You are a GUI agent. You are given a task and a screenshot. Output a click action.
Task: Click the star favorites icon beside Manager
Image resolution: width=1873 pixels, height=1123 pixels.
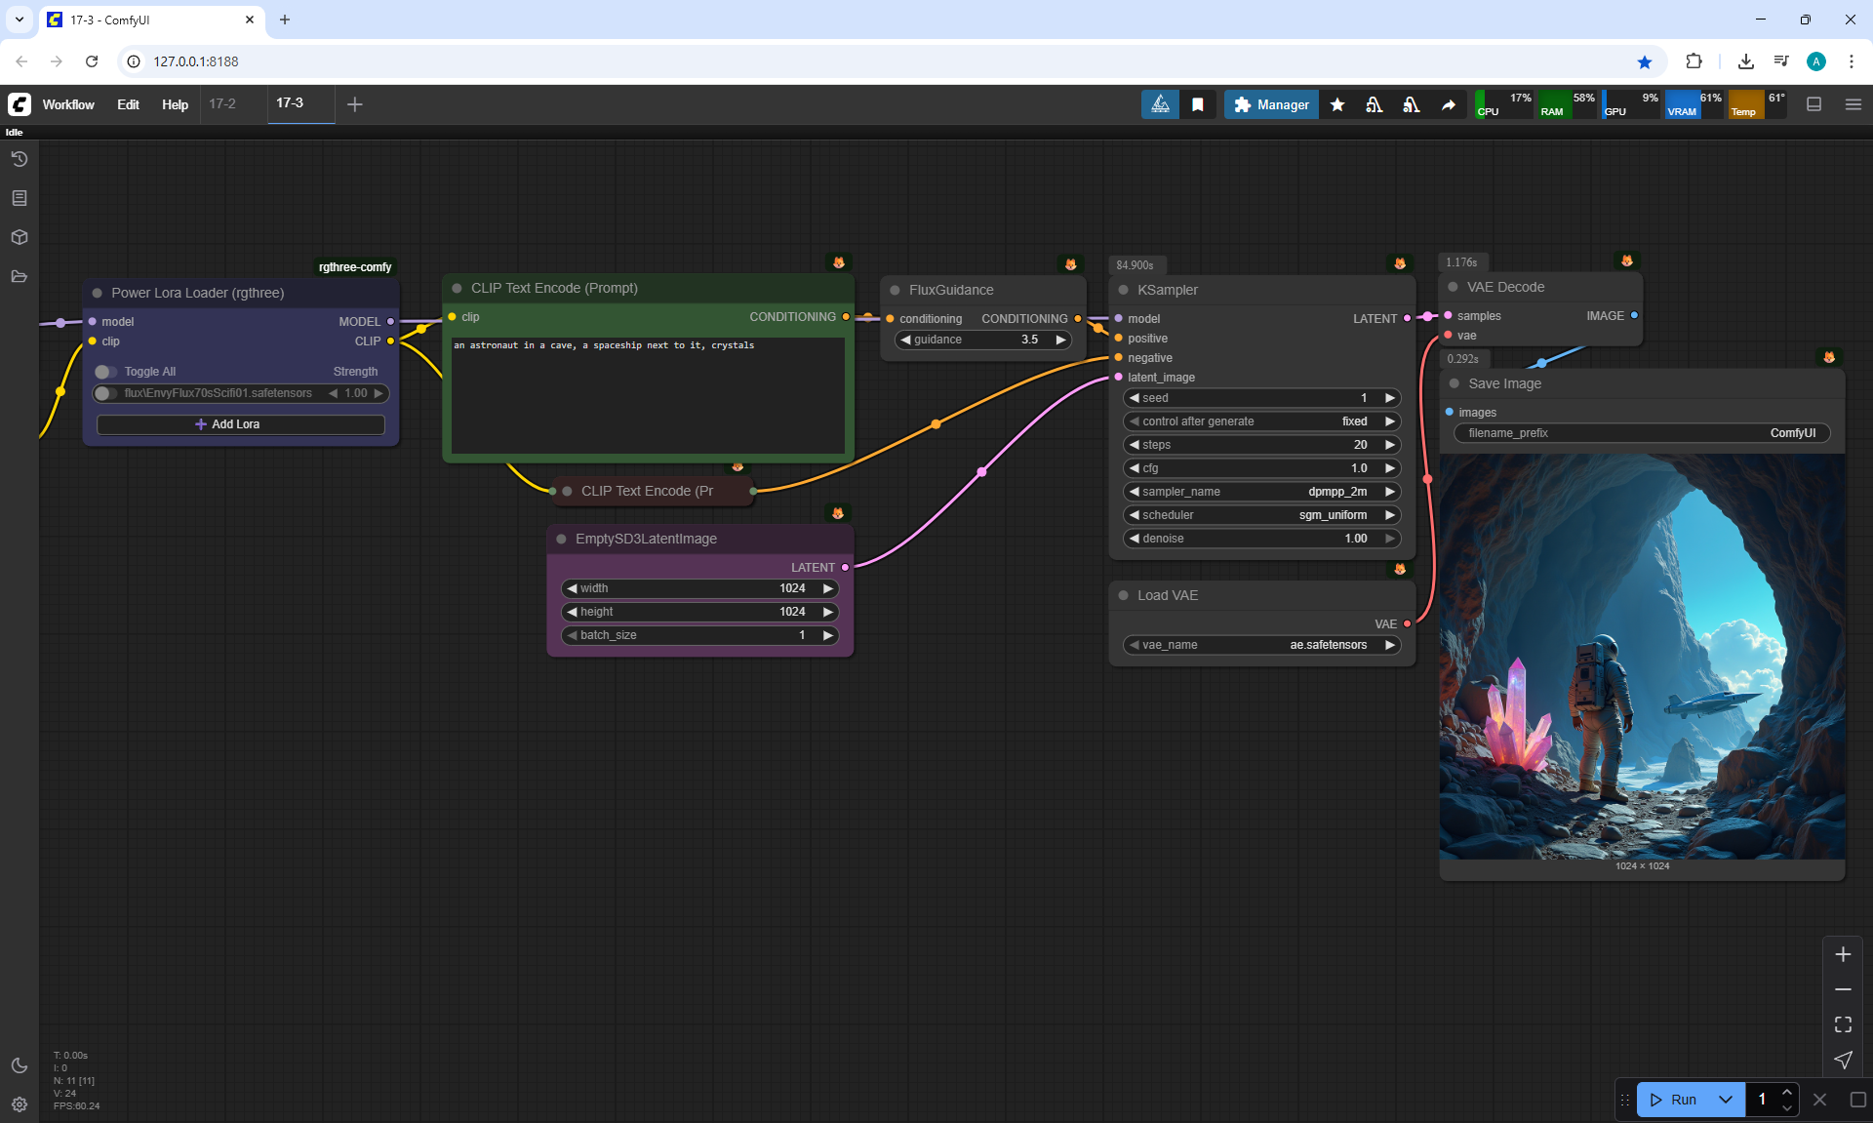[1337, 104]
